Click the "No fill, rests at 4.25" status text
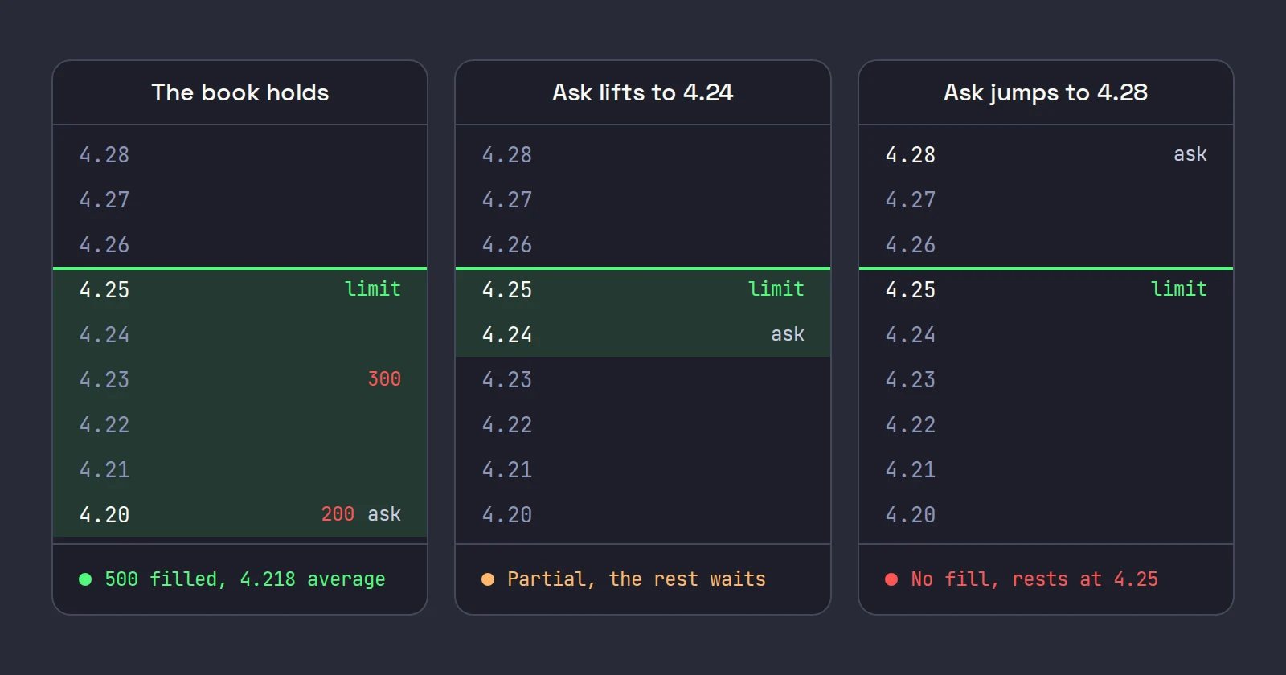Screen dimensions: 1286x675 (1034, 579)
